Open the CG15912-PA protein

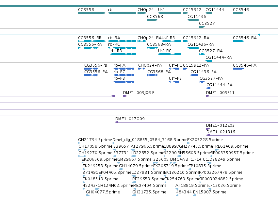(185, 69)
